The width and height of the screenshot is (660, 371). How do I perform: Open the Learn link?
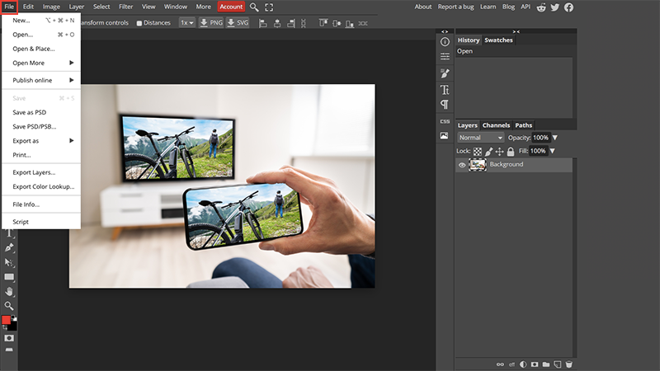coord(488,7)
